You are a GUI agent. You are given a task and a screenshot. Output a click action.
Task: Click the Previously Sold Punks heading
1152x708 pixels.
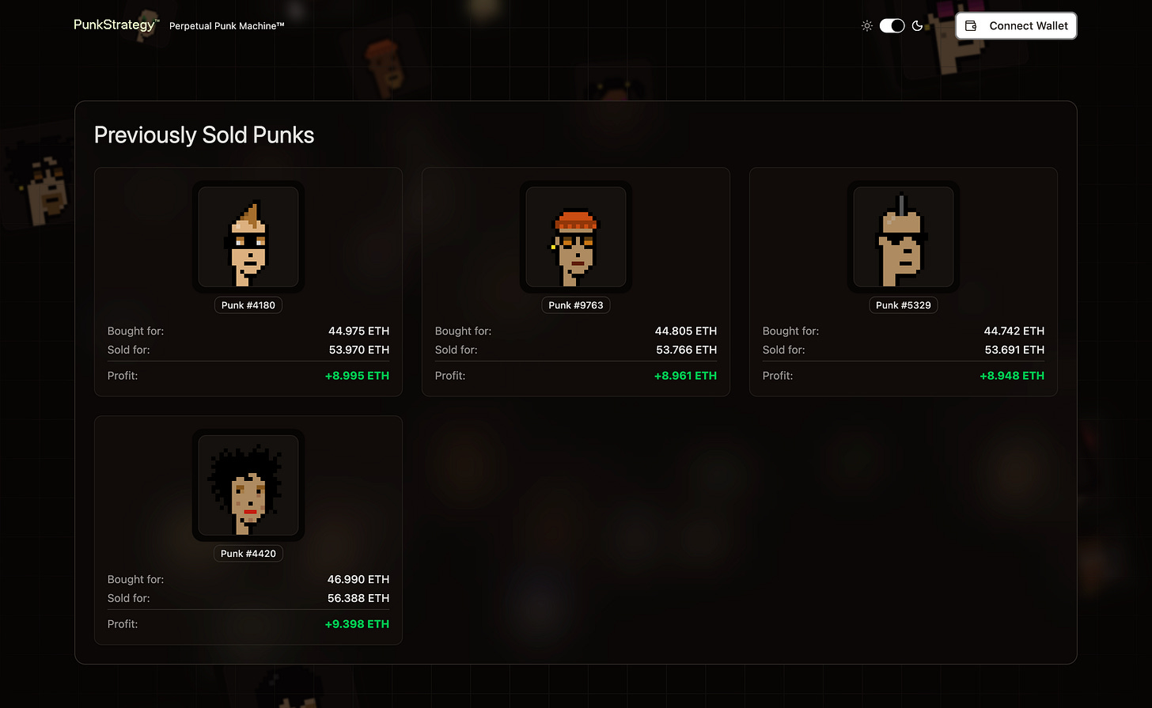(x=204, y=135)
